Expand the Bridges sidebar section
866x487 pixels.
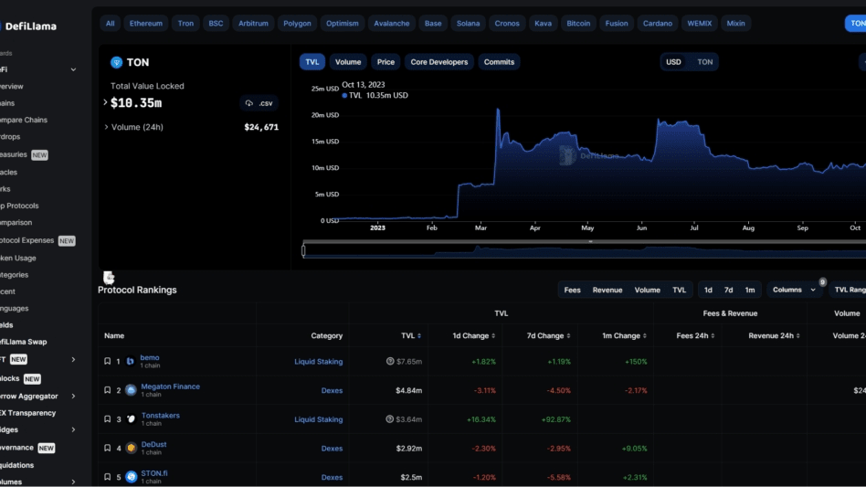point(73,429)
